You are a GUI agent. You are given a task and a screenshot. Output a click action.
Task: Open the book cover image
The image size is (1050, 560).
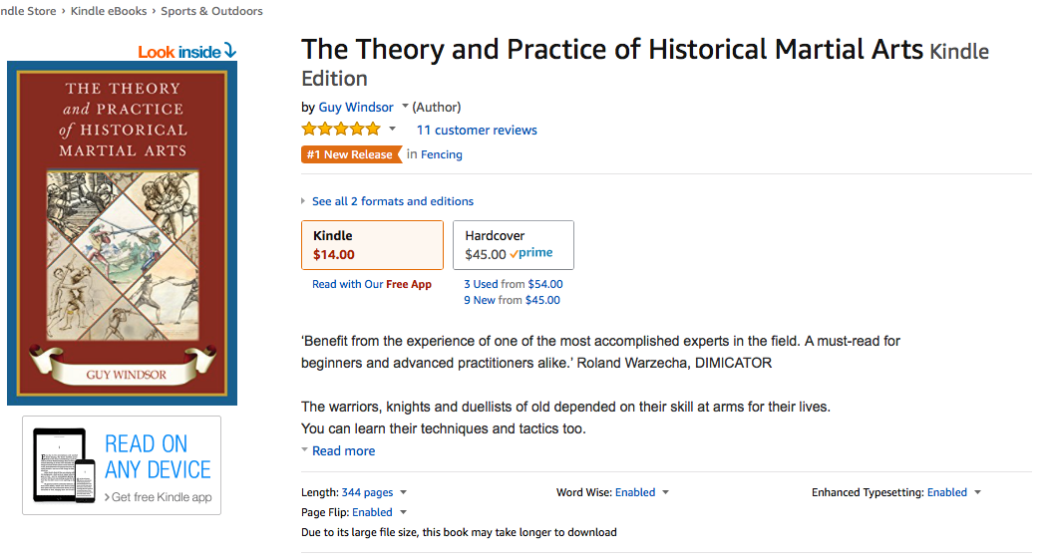coord(122,233)
